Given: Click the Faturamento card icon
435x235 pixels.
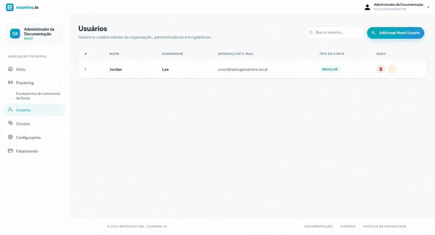Looking at the screenshot, I should (10, 151).
